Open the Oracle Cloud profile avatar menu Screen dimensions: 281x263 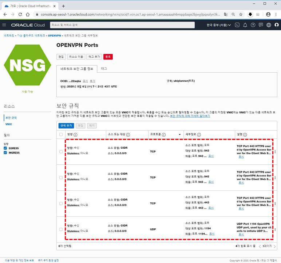[x=277, y=25]
